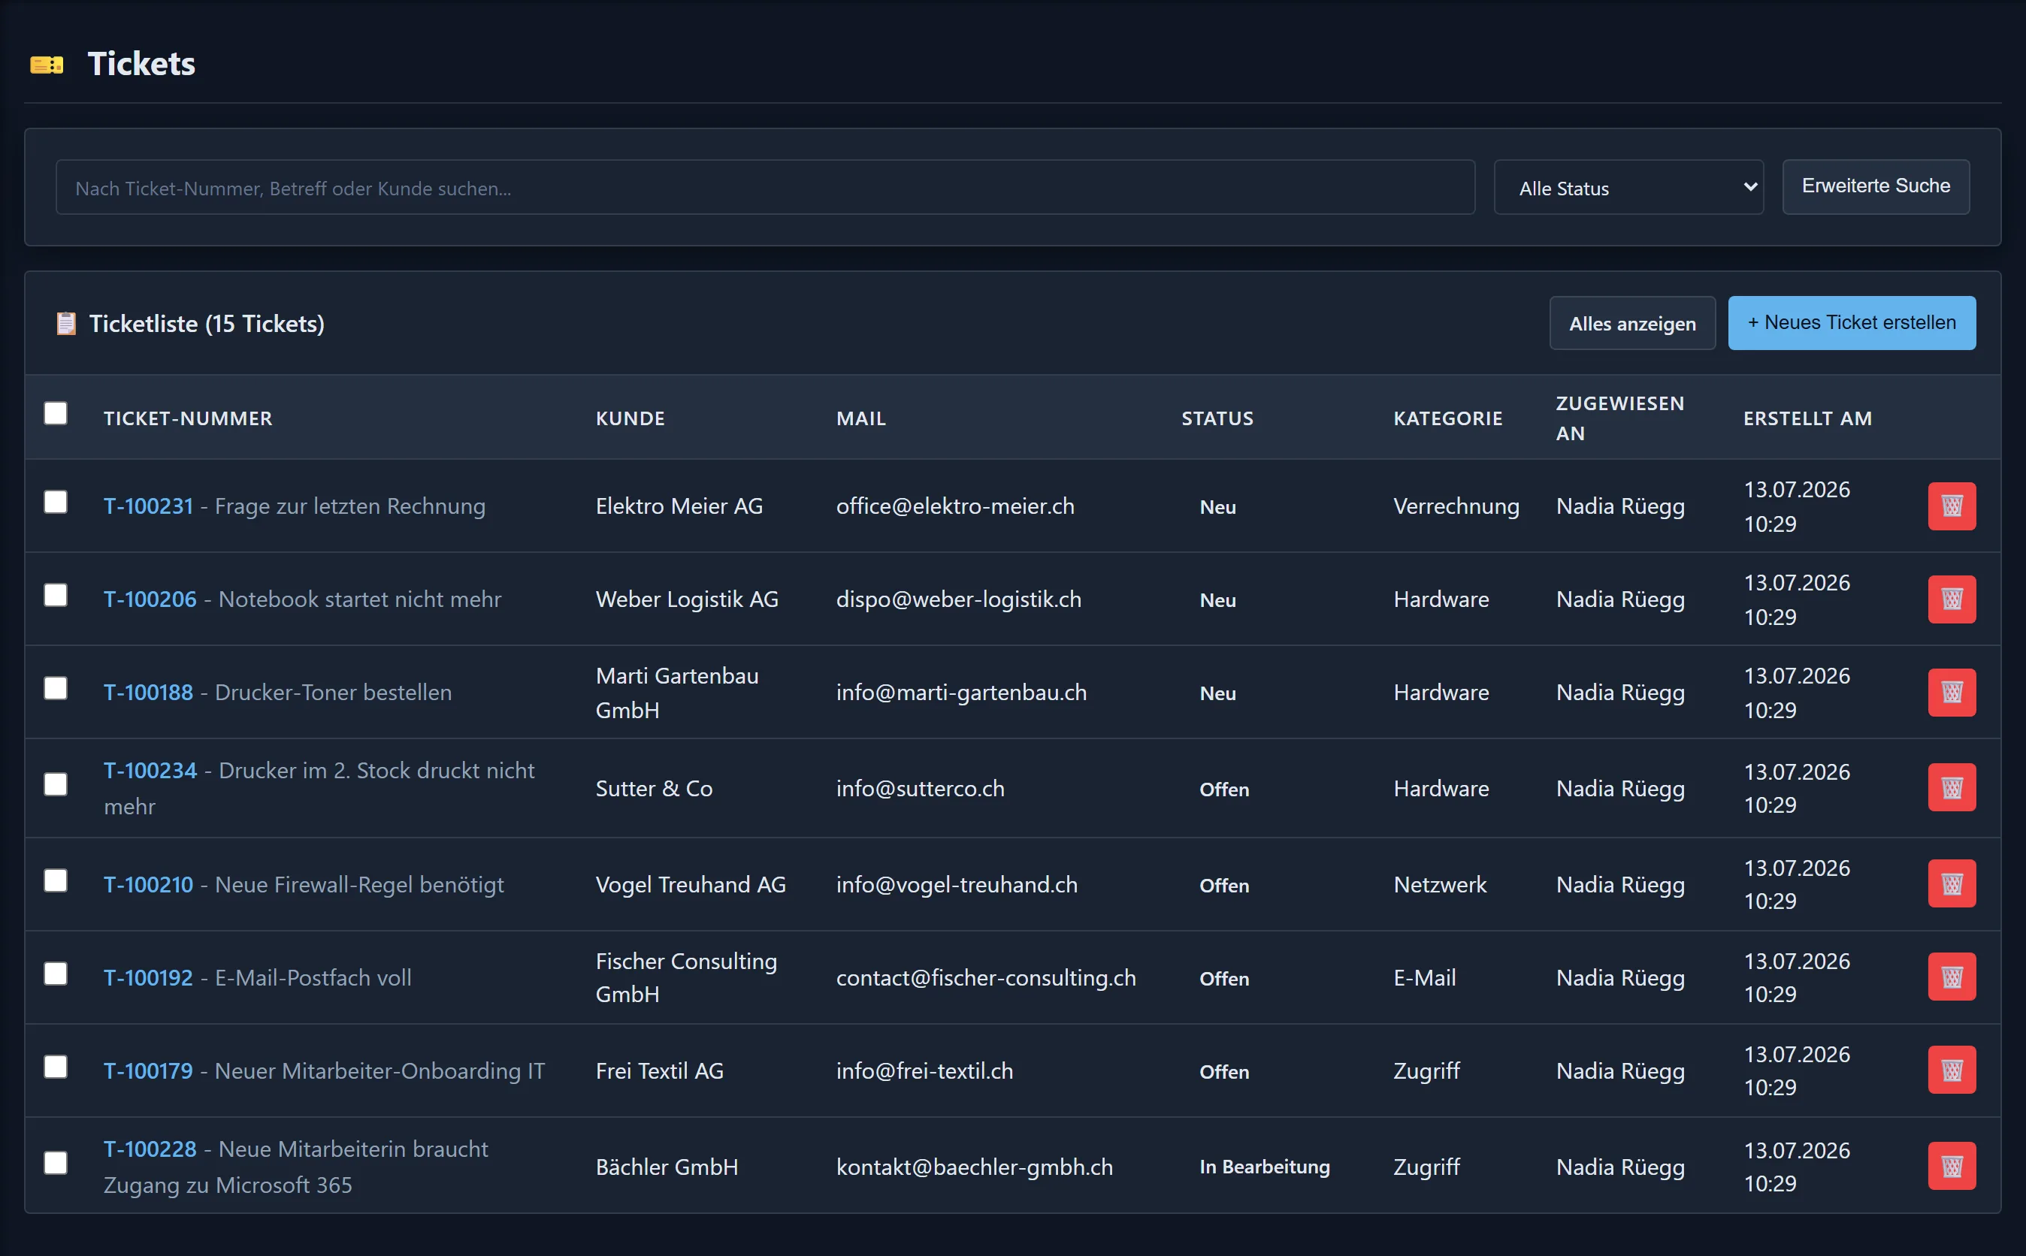Viewport: 2026px width, 1256px height.
Task: Open ticket link T-100228
Action: point(150,1149)
